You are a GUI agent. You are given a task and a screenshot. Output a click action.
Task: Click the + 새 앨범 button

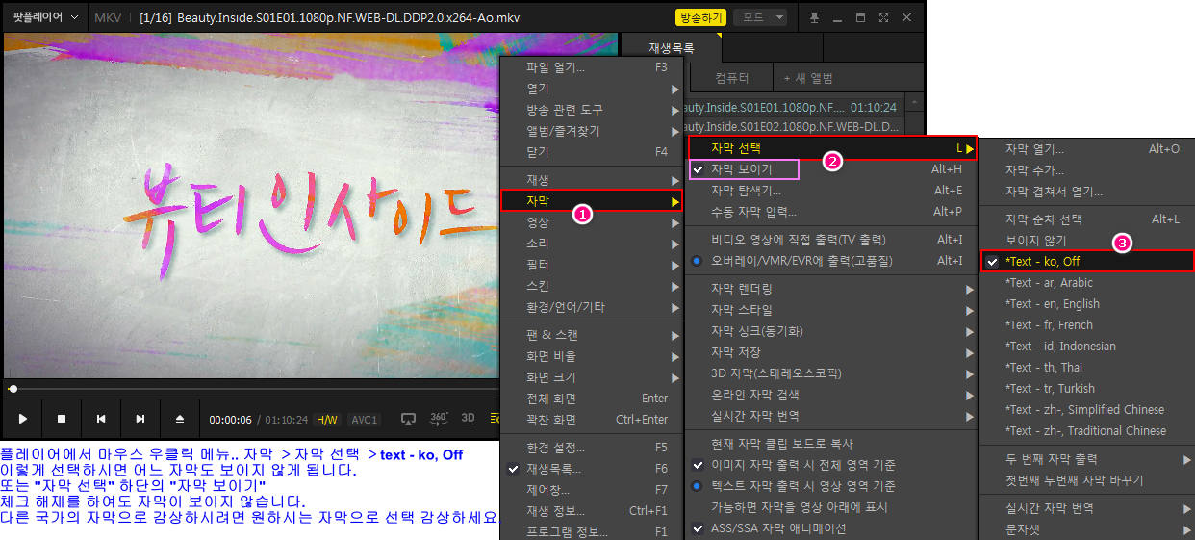pos(808,78)
